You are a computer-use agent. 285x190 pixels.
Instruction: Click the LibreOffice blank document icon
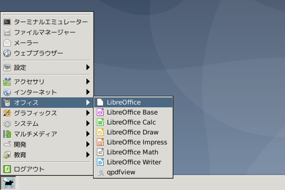[x=100, y=102]
